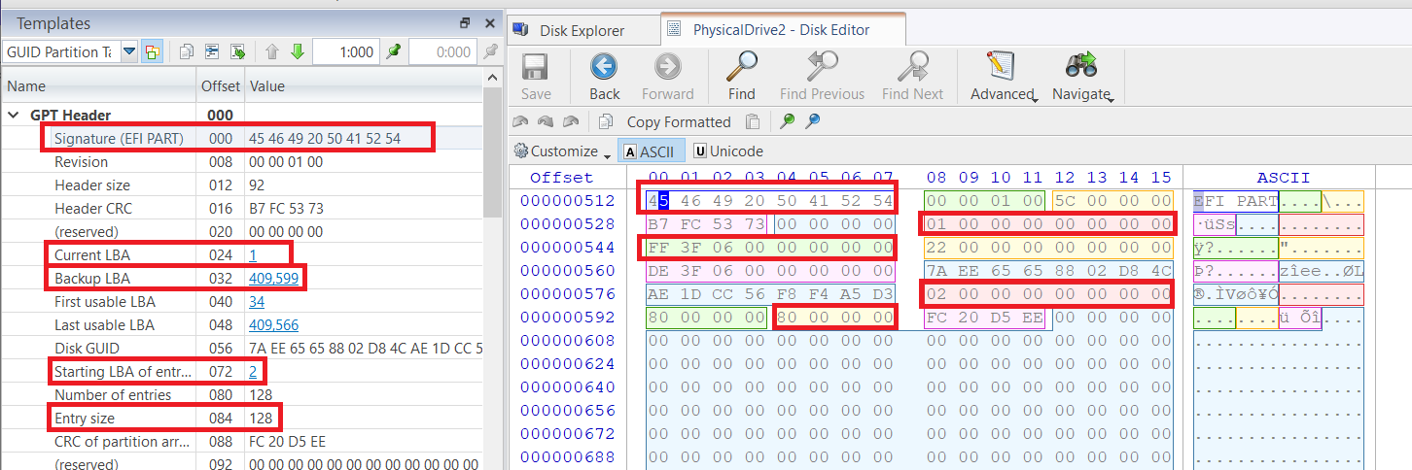Collapse the GPT Header tree node
This screenshot has height=470, width=1412.
[x=15, y=115]
